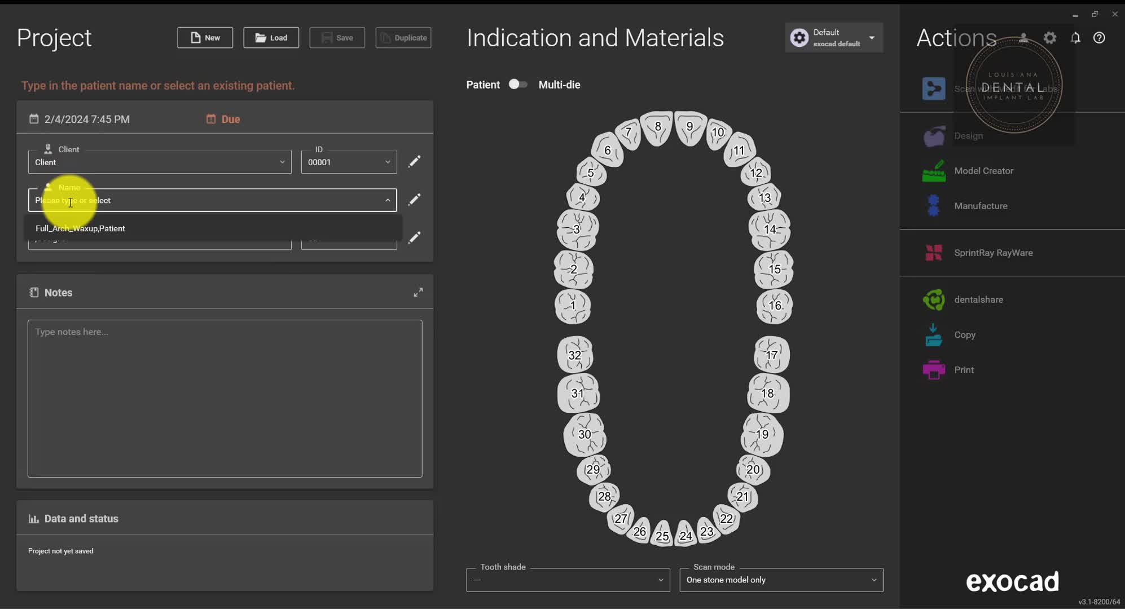Click the Design action icon

click(934, 136)
